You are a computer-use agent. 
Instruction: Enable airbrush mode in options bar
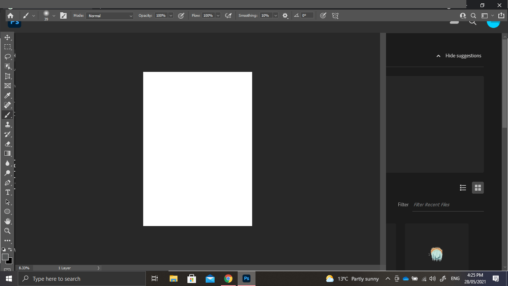coord(228,15)
